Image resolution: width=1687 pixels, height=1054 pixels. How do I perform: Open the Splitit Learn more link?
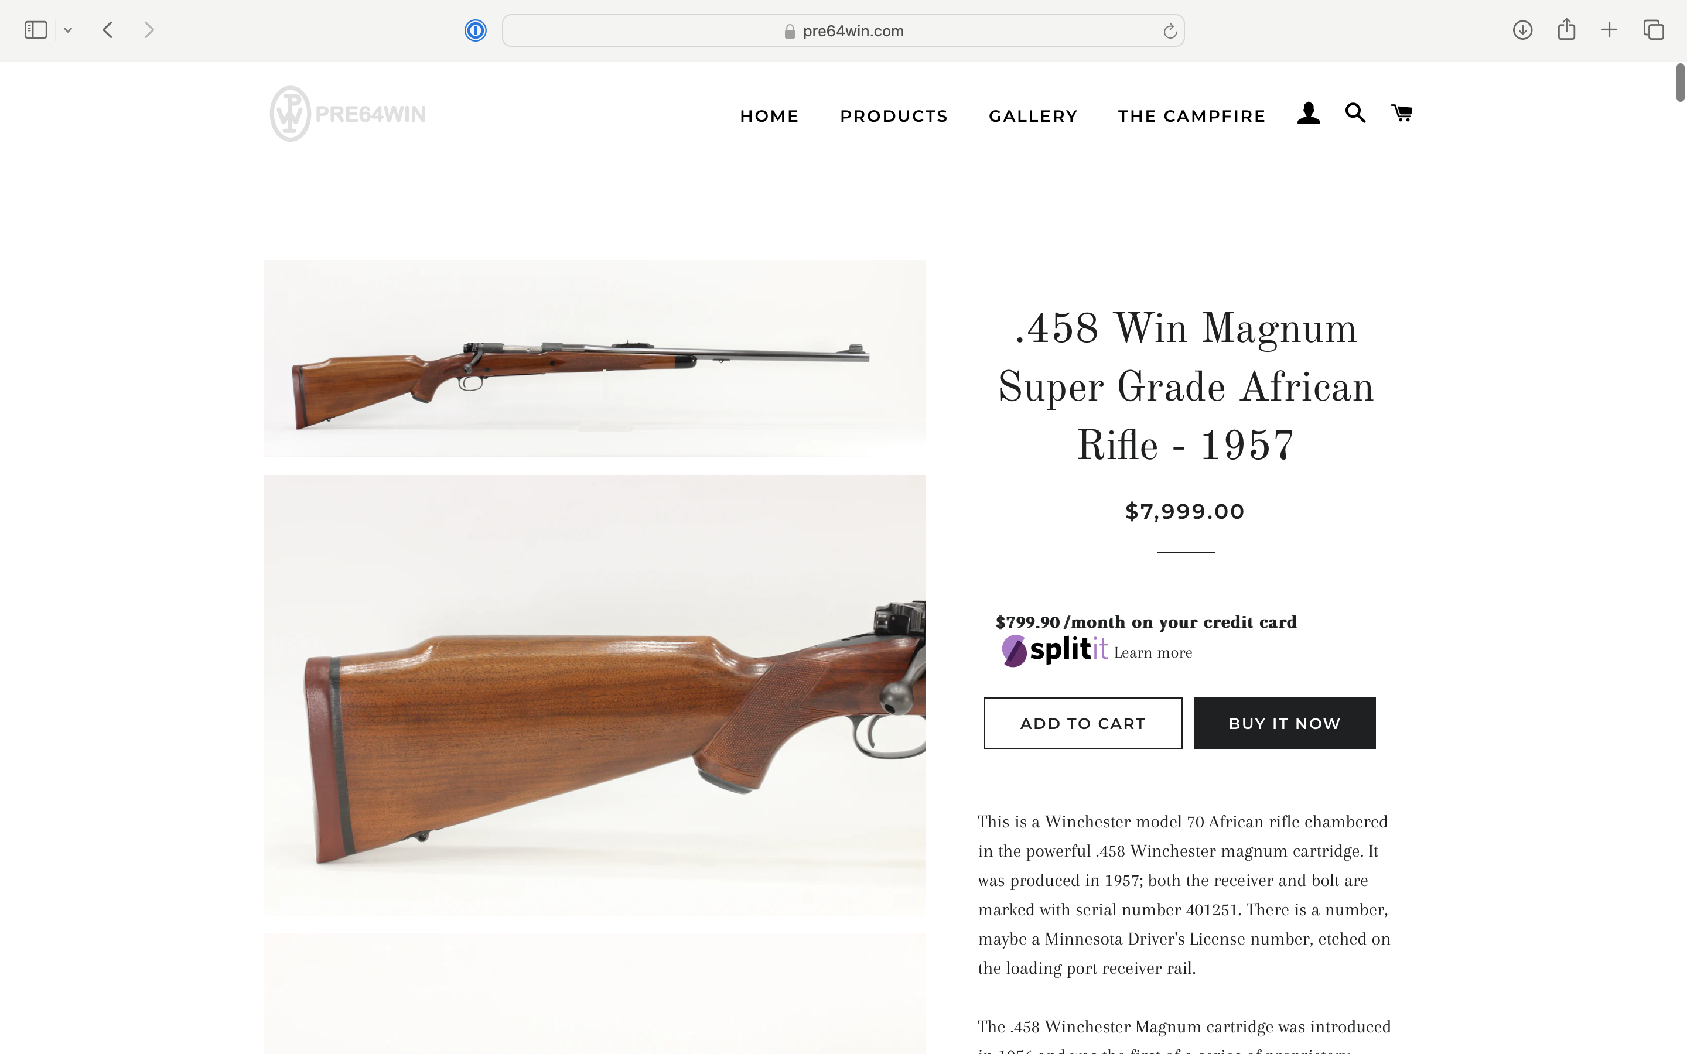coord(1153,652)
